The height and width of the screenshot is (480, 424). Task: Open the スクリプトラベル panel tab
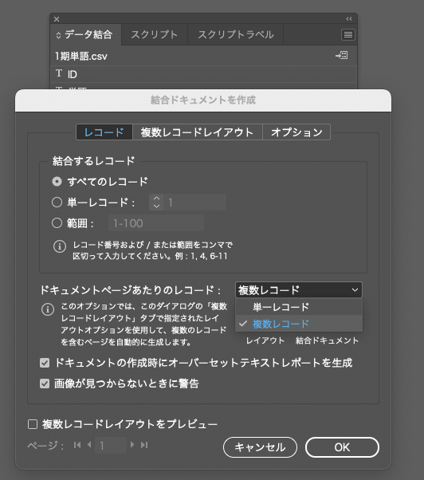click(236, 34)
